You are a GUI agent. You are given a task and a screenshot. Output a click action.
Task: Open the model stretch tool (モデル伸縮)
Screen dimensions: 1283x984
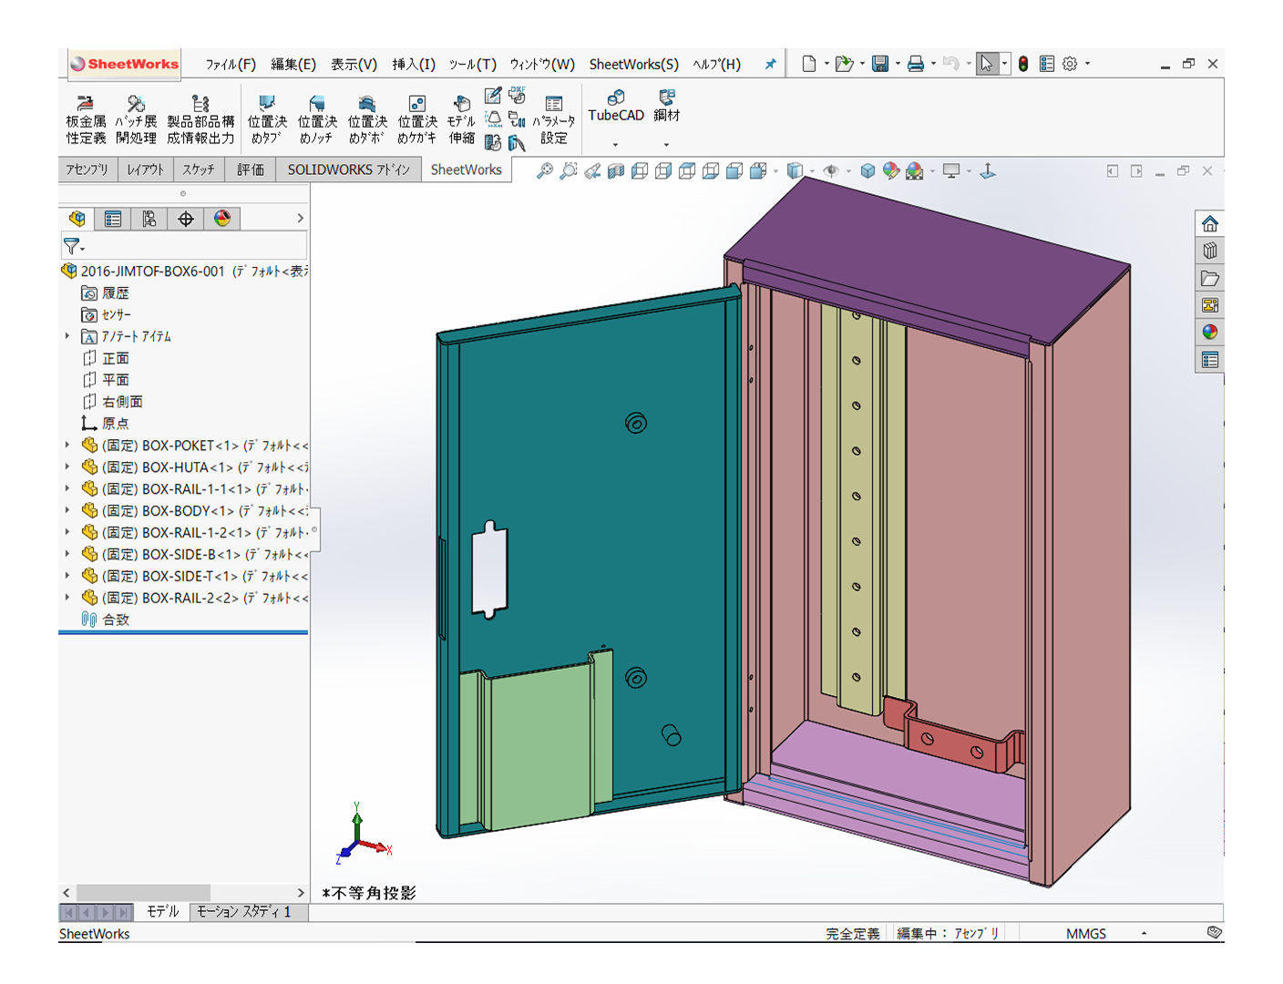point(462,119)
